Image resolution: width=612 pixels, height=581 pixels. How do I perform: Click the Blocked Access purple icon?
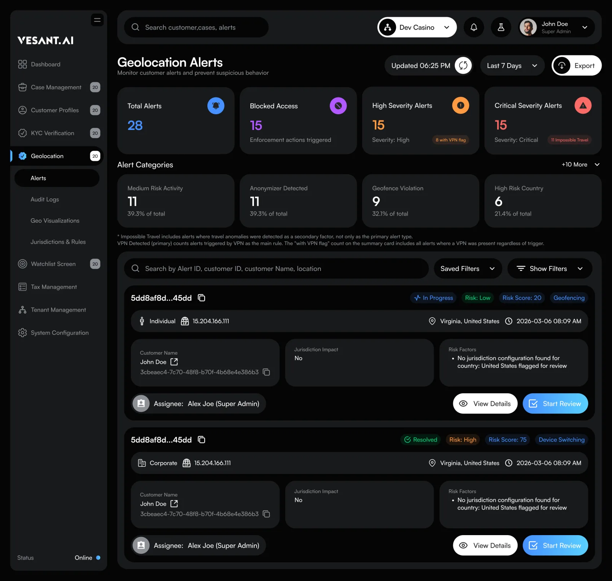point(338,105)
